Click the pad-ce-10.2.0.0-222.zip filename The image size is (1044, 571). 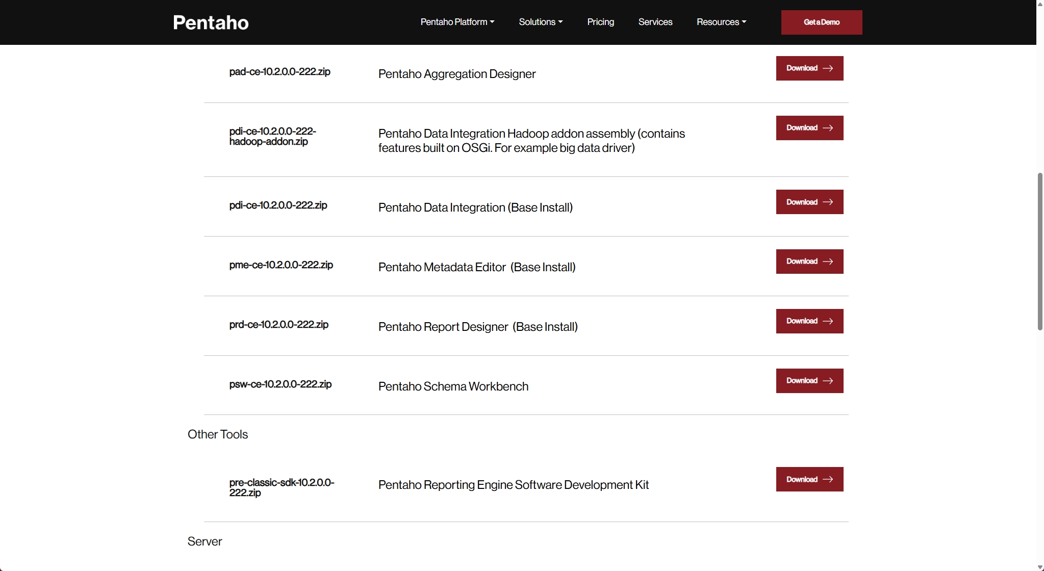[279, 72]
